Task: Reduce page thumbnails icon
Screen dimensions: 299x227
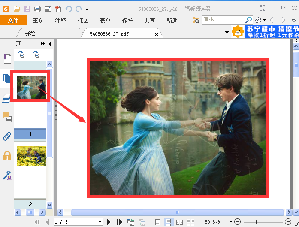Action: tap(36, 55)
